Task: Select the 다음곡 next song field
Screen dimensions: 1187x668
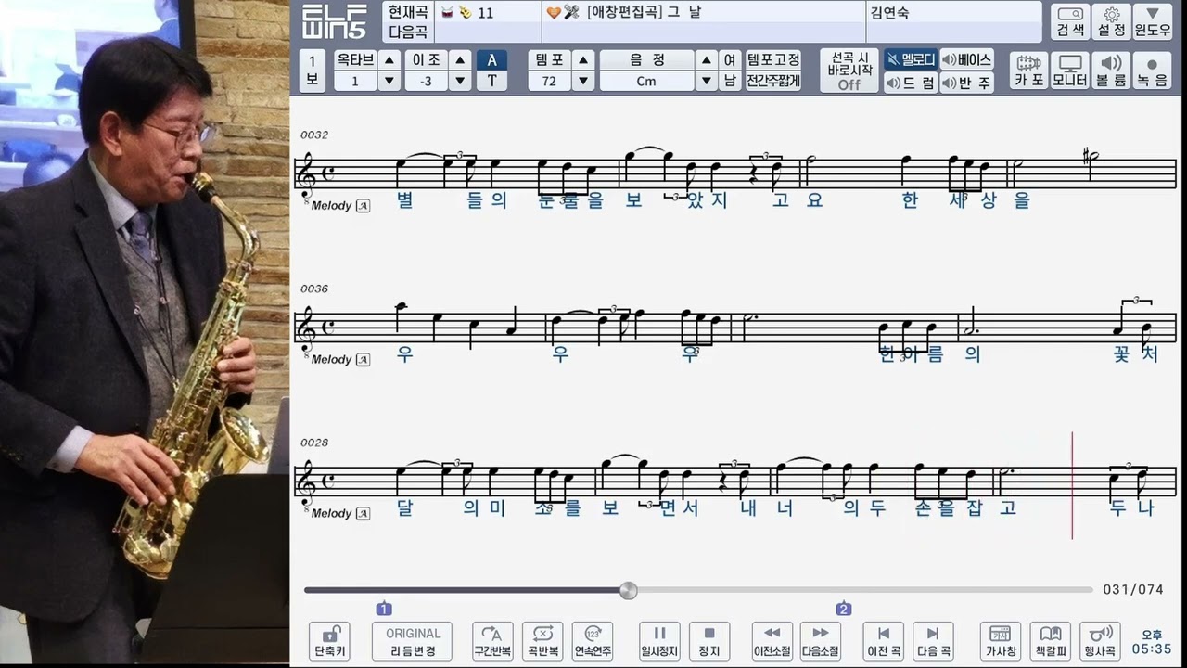Action: click(408, 32)
